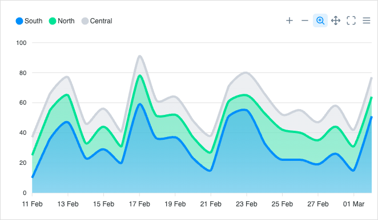Click the 60 y-axis label
Image resolution: width=378 pixels, height=220 pixels.
coord(23,103)
